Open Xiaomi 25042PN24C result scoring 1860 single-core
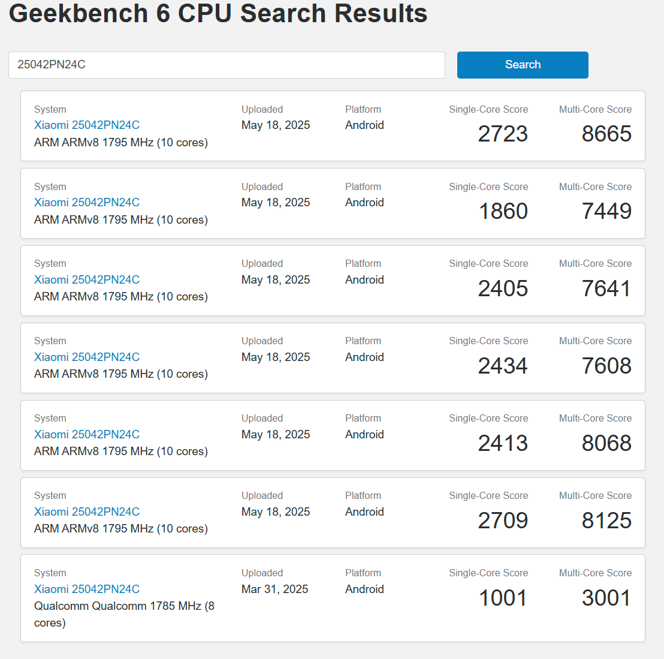The image size is (664, 659). 87,203
